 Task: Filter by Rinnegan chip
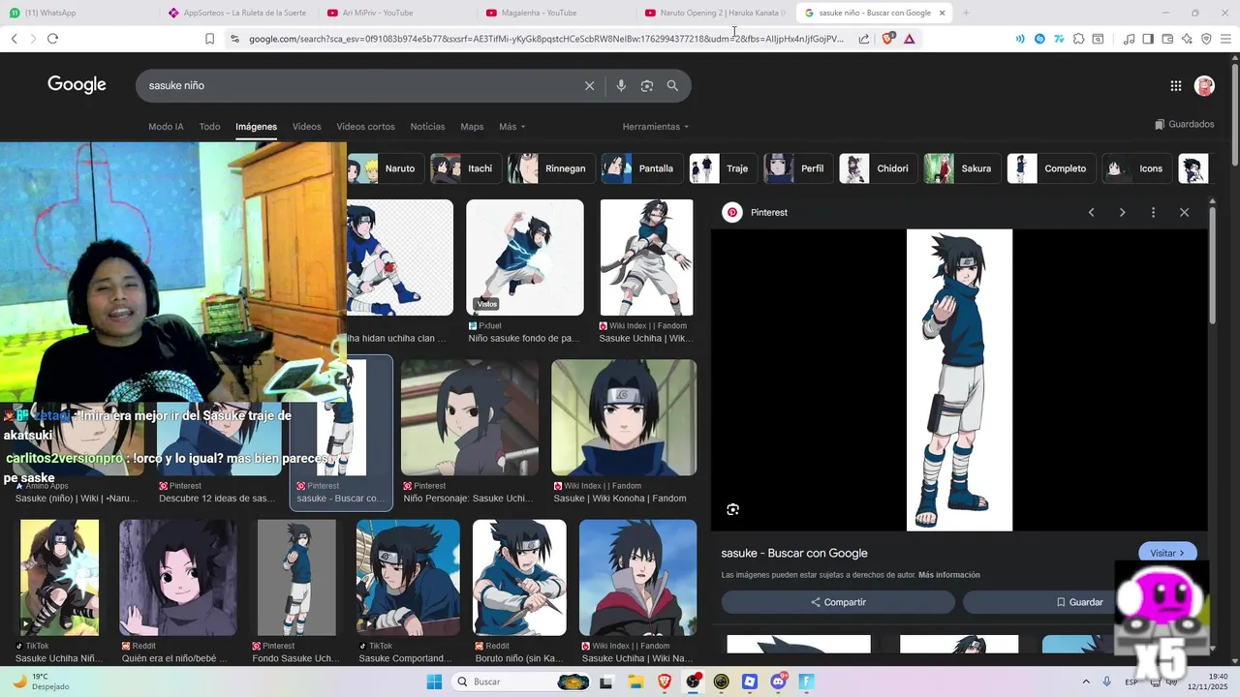pyautogui.click(x=549, y=168)
